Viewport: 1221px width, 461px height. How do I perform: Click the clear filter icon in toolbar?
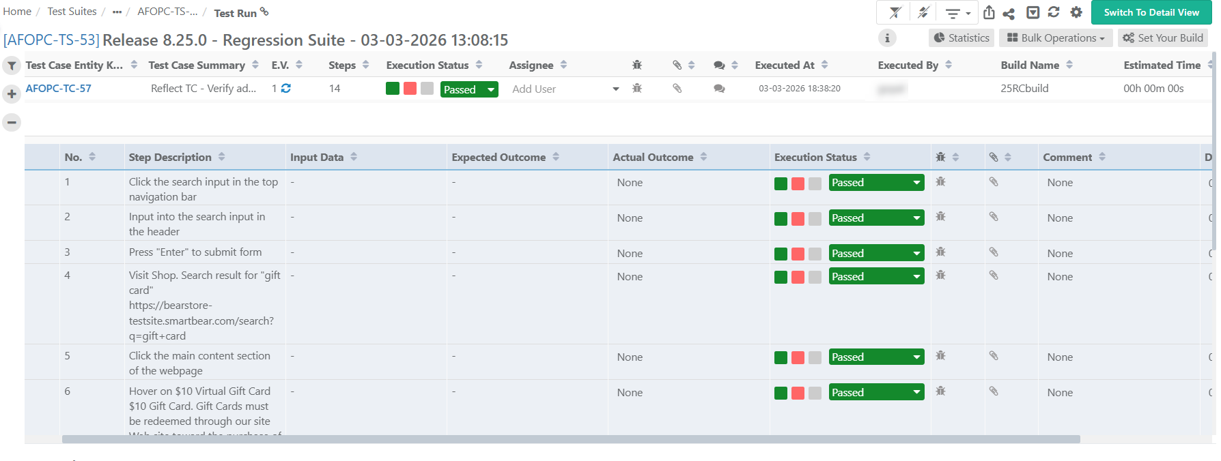[895, 12]
